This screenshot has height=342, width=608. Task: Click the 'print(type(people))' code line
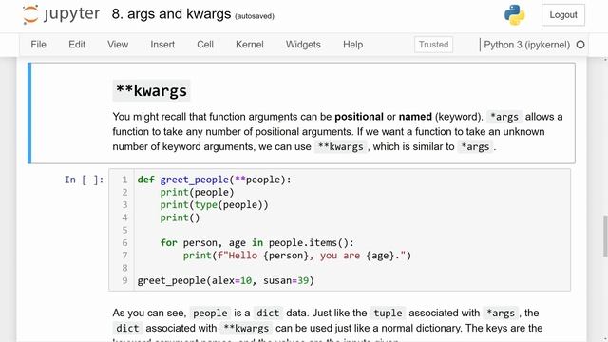click(x=214, y=205)
